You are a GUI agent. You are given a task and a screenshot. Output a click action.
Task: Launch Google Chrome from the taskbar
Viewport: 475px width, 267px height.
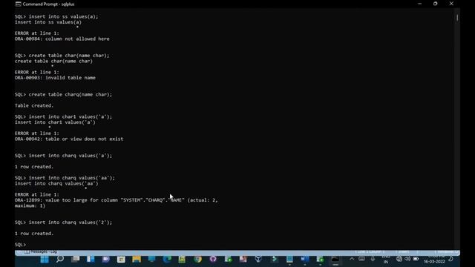coord(197,259)
